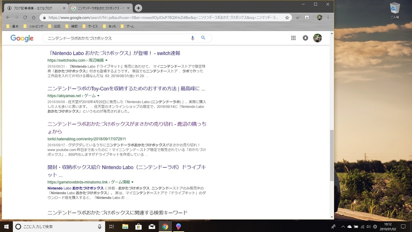
Task: Click the page vertical scrollbar thumb
Action: [332, 155]
